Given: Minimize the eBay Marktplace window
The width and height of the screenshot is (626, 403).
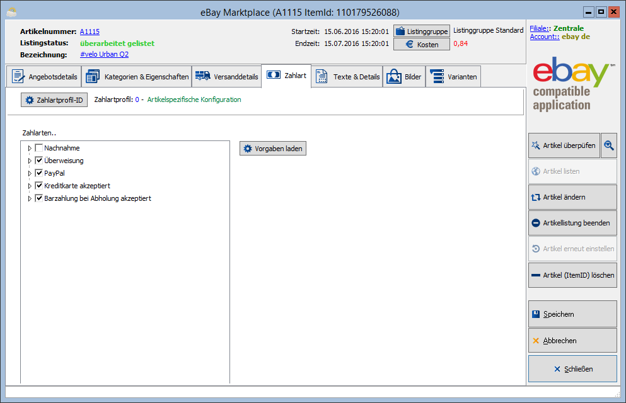Looking at the screenshot, I should (x=588, y=12).
